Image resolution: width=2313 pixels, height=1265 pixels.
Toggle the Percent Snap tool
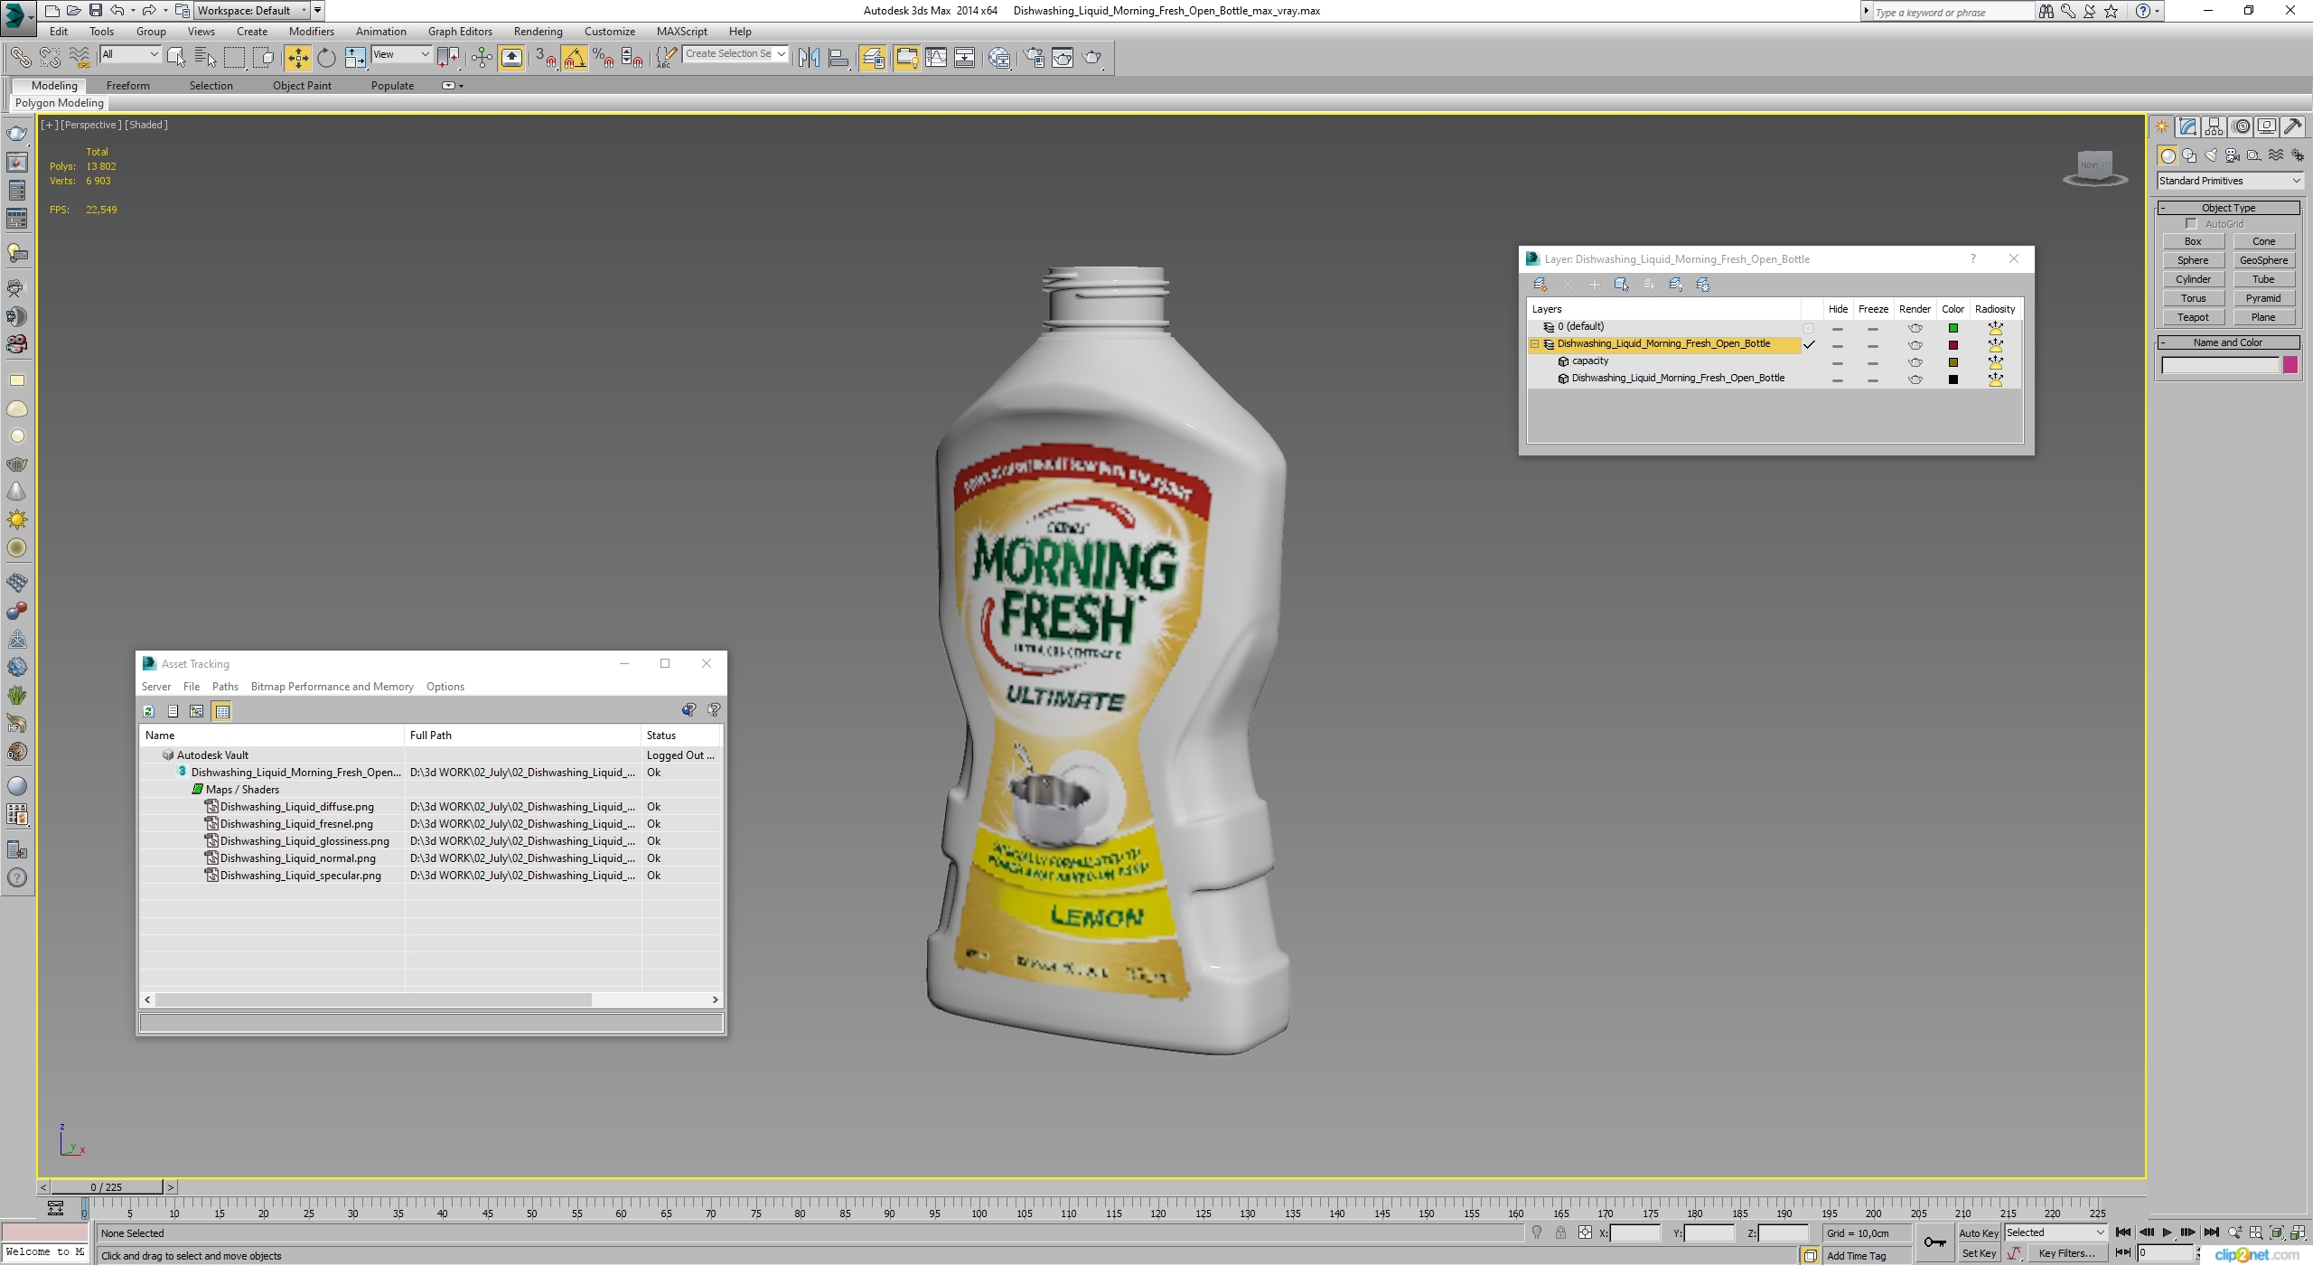604,58
